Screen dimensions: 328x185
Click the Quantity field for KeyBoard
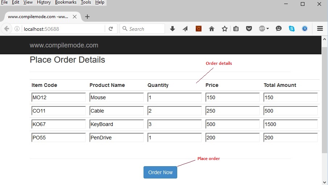click(174, 124)
